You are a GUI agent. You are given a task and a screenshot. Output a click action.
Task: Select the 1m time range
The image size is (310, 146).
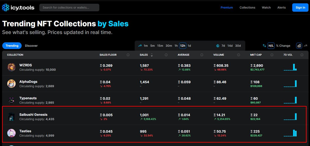pos(146,46)
